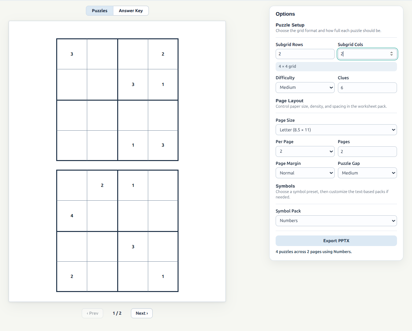
Task: Click inside the Subgrid Rows field
Action: (x=305, y=54)
